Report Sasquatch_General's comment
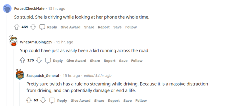 (114, 100)
